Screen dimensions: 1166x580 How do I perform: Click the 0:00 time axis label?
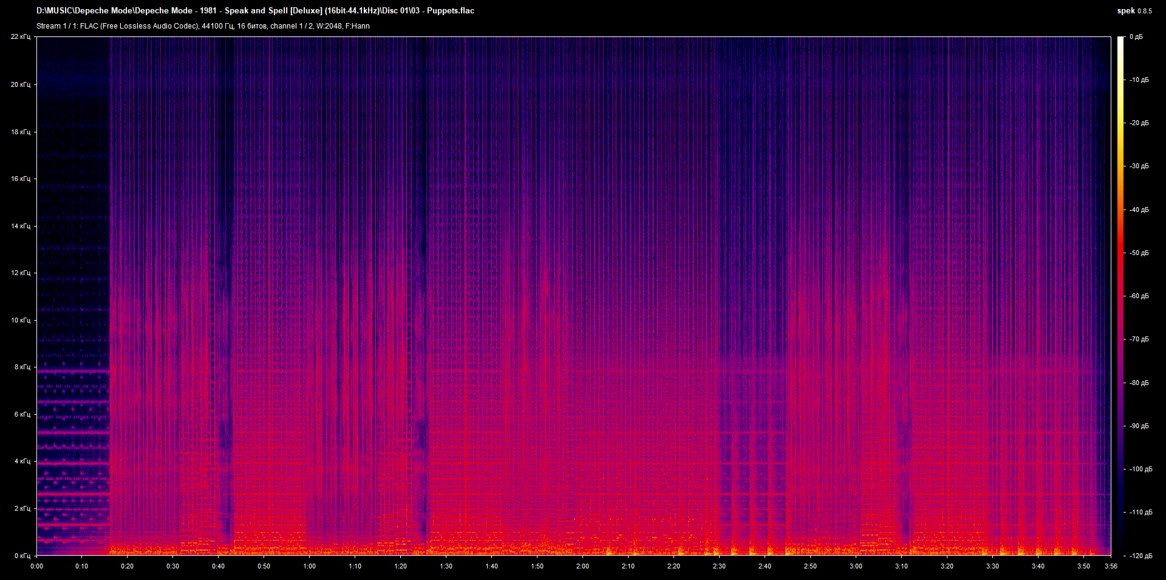(36, 566)
